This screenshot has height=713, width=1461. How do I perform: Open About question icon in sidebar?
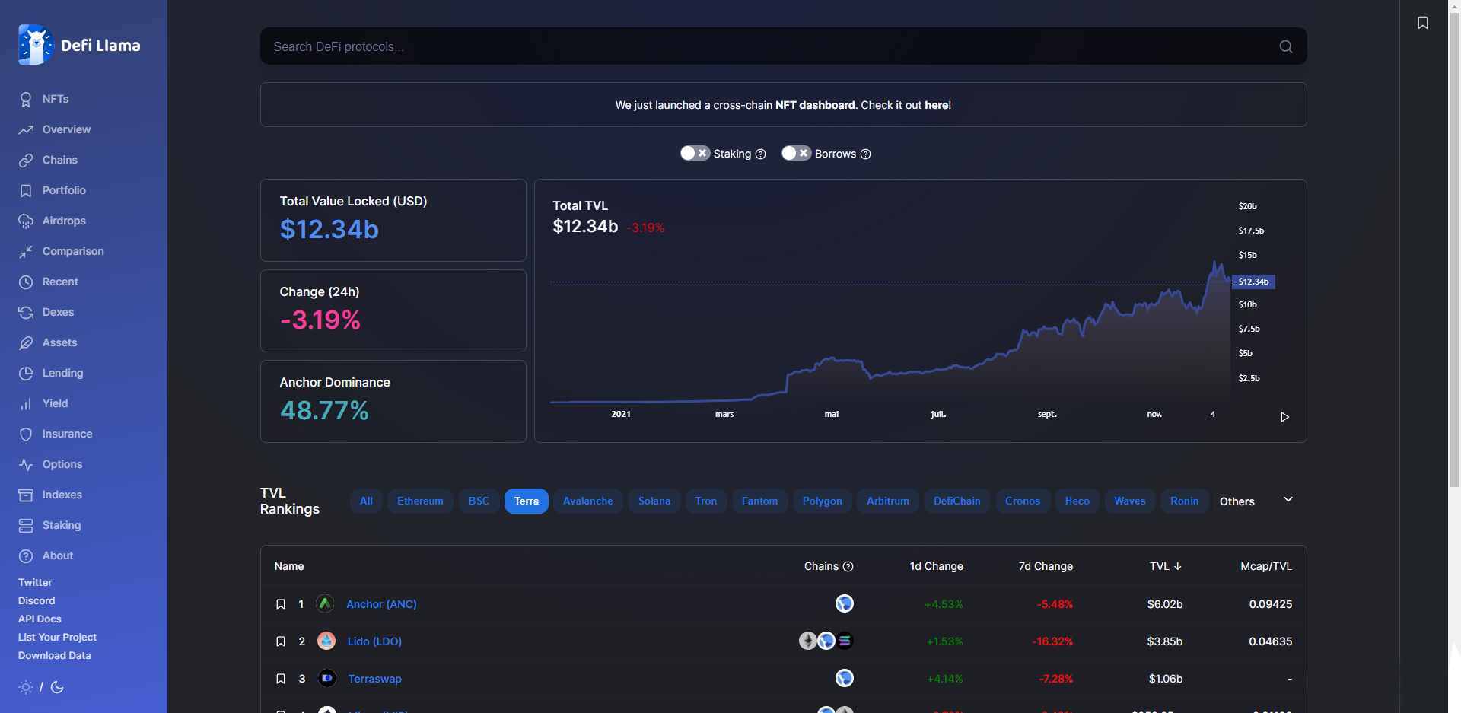pos(26,555)
